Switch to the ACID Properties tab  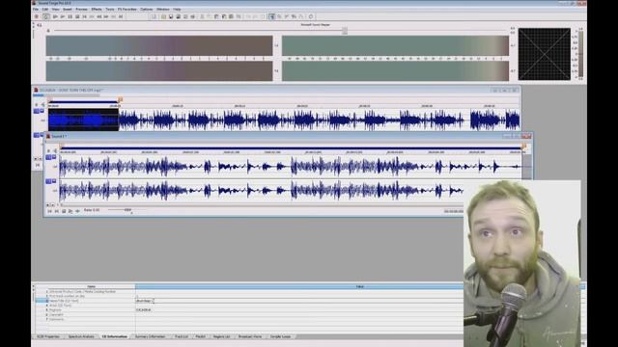[48, 336]
